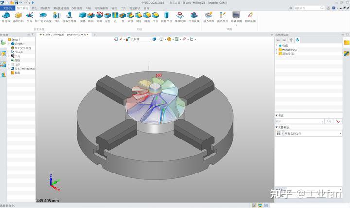Switch to the 钻孔 ribbon tab

[x=34, y=8]
